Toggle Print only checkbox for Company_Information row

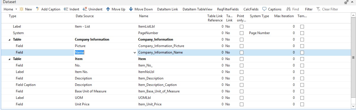(241, 39)
